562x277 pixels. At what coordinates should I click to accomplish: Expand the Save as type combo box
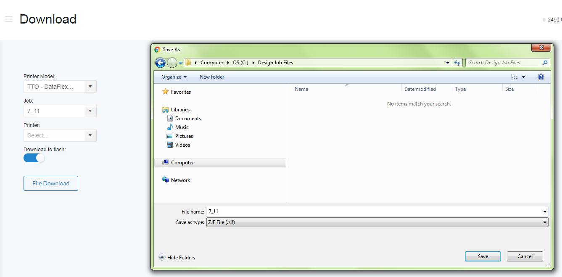[377, 222]
